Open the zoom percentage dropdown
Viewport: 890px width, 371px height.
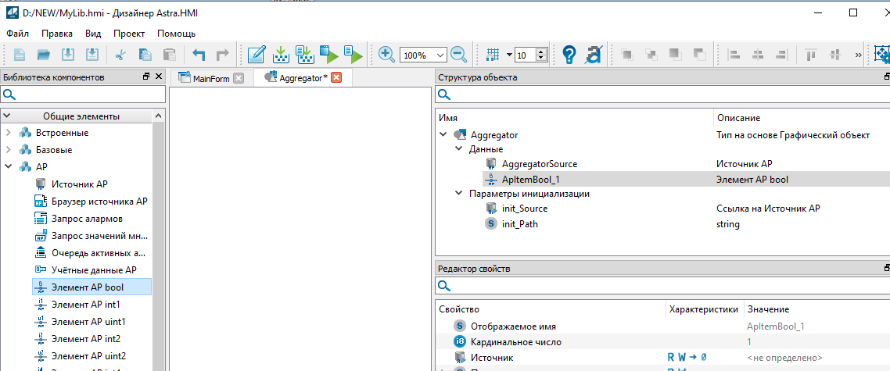(440, 55)
